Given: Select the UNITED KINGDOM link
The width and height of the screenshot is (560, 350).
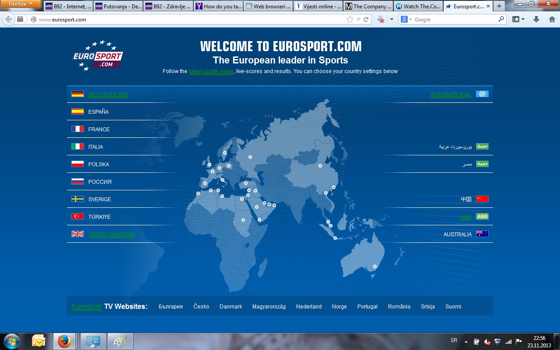Looking at the screenshot, I should 111,234.
